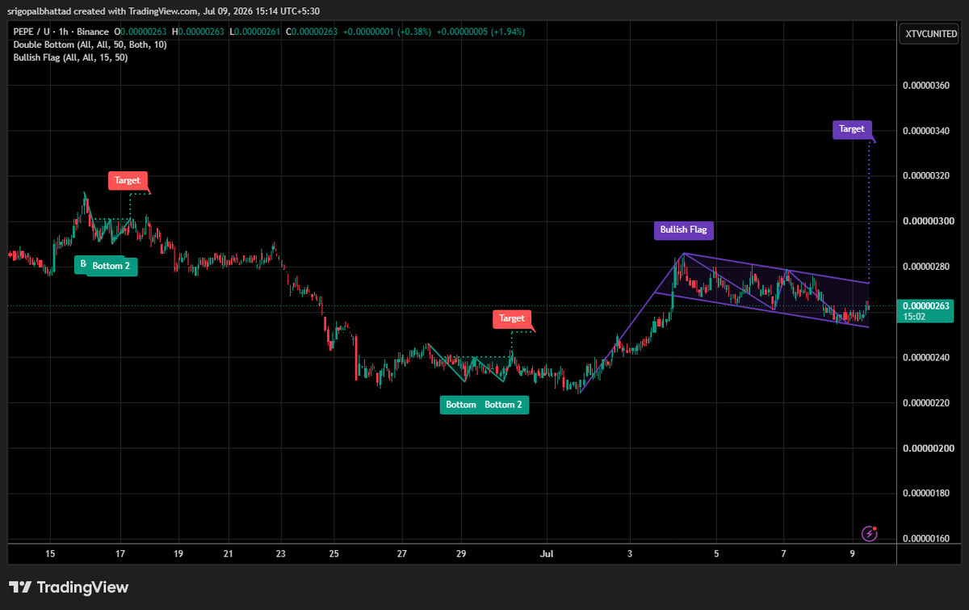Select the green Bottom label near June 29
The width and height of the screenshot is (969, 610).
[x=460, y=405]
